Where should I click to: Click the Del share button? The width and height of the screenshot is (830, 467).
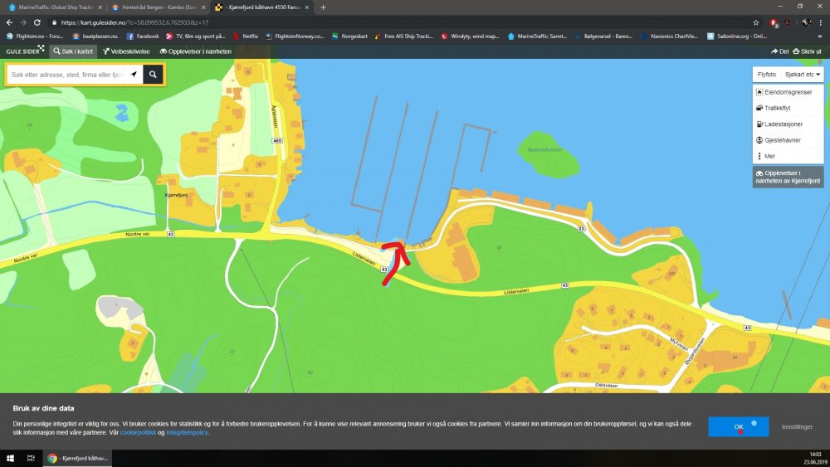click(x=779, y=51)
